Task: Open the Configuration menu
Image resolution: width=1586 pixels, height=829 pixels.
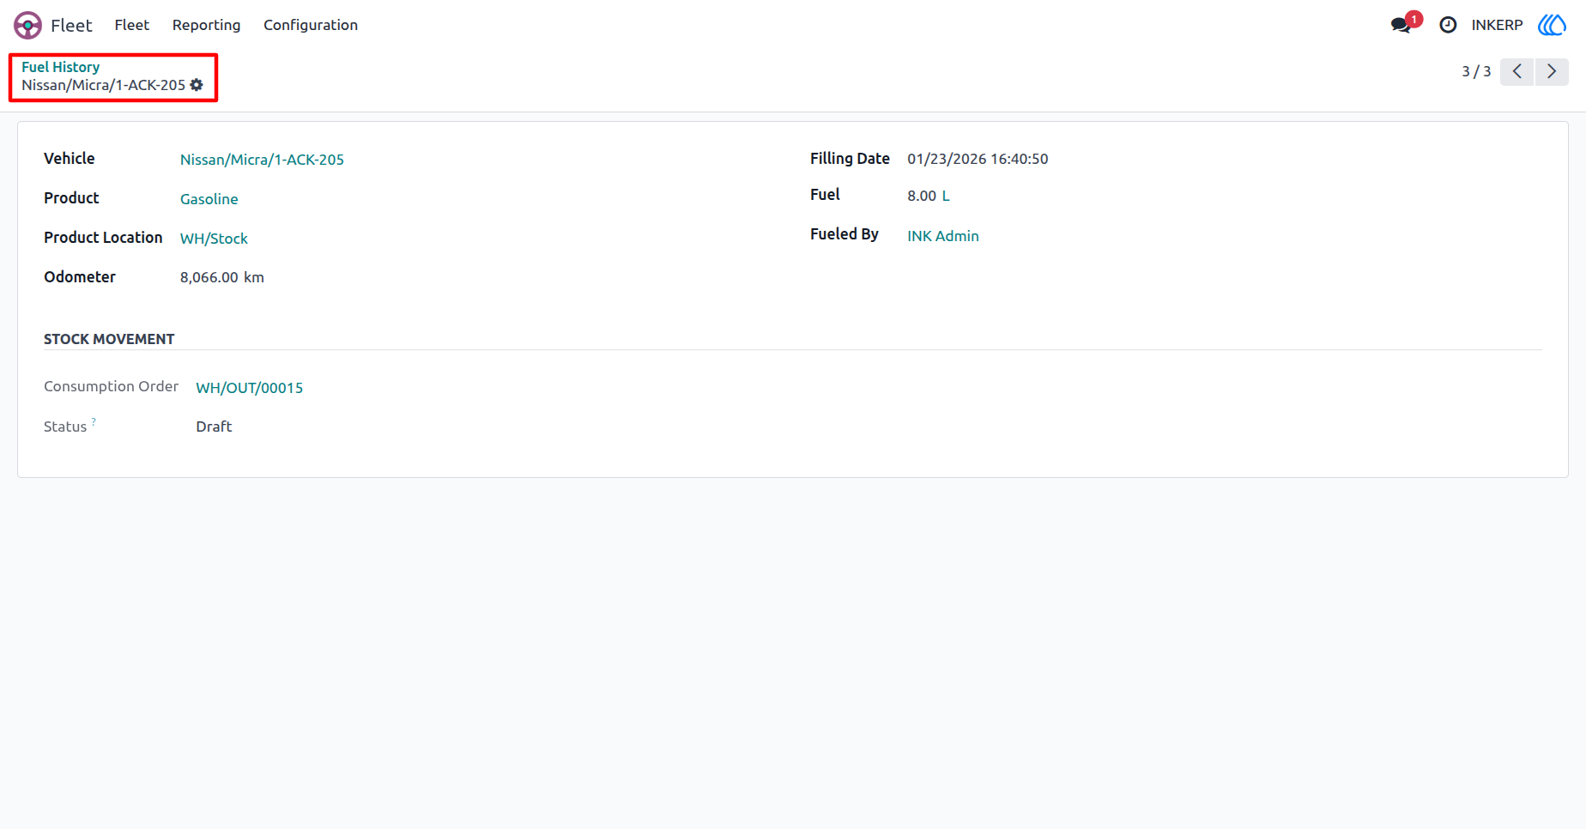Action: pyautogui.click(x=311, y=25)
